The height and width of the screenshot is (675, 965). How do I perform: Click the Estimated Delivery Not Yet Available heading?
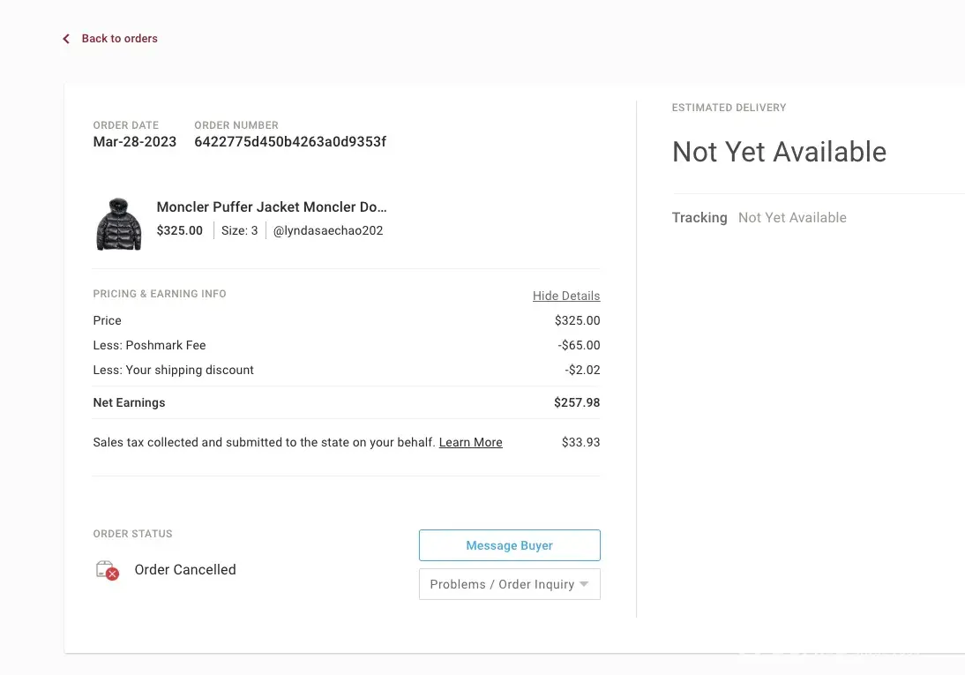click(779, 152)
